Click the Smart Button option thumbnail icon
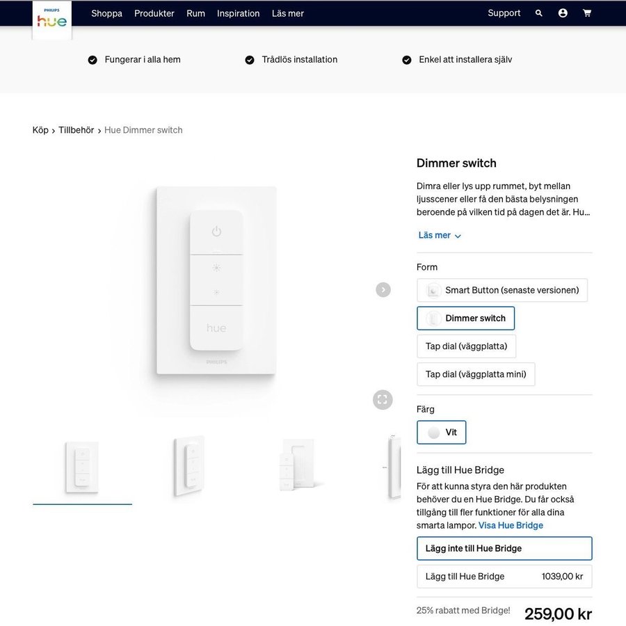This screenshot has width=626, height=626. click(434, 290)
